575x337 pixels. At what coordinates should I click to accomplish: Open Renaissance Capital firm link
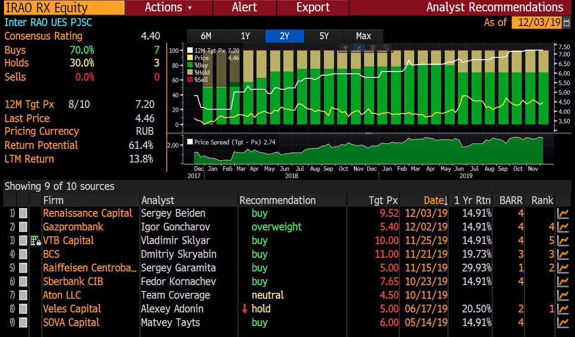tap(87, 213)
